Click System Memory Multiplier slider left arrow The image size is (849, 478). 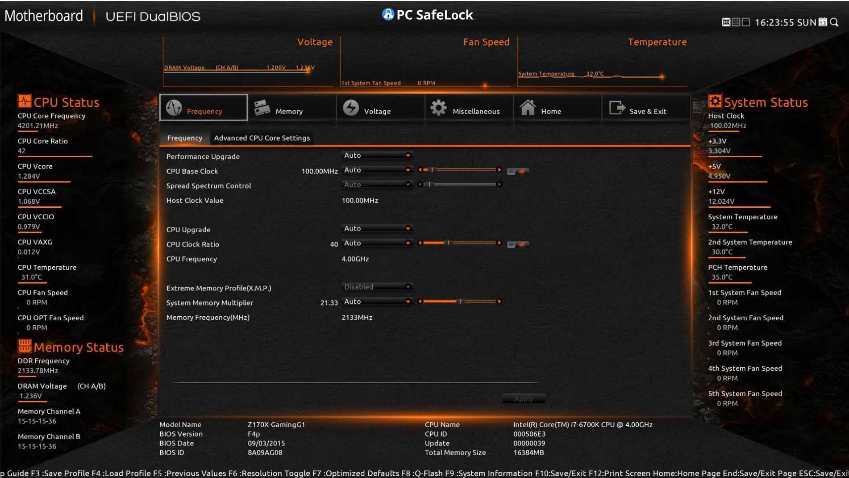(x=420, y=302)
